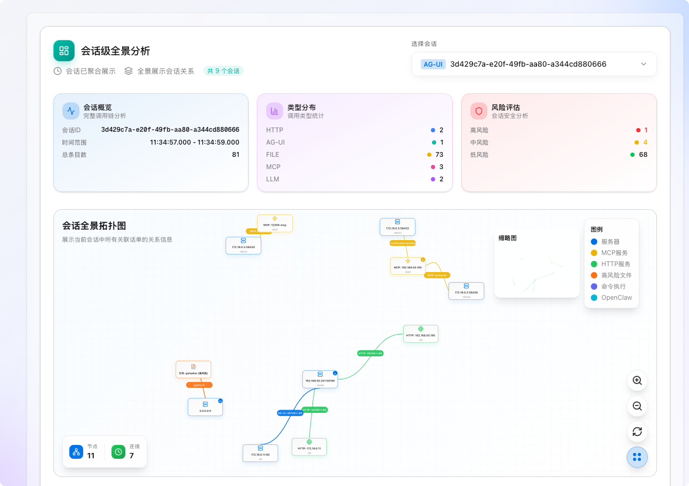Select the AG-UI badge in the session selector
Viewport: 689px width, 486px height.
(433, 63)
